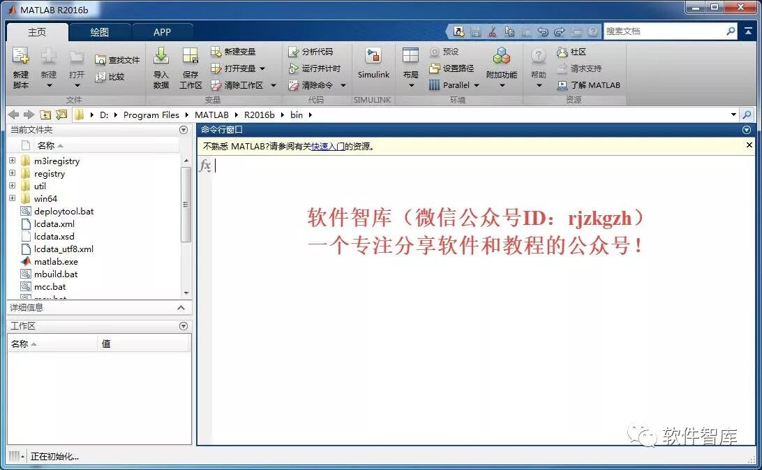Expand the registry folder
The height and width of the screenshot is (470, 762).
pos(12,173)
